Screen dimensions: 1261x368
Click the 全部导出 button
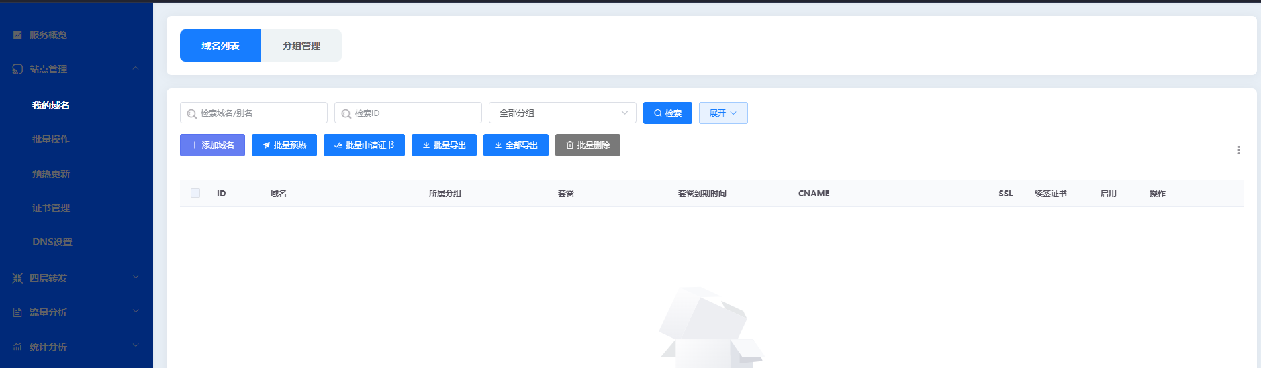(516, 145)
